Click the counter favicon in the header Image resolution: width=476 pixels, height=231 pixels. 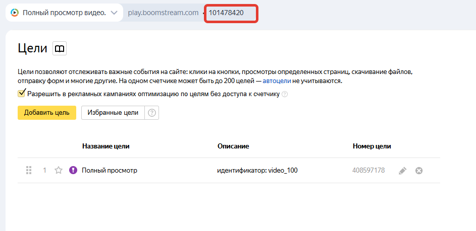click(x=15, y=13)
